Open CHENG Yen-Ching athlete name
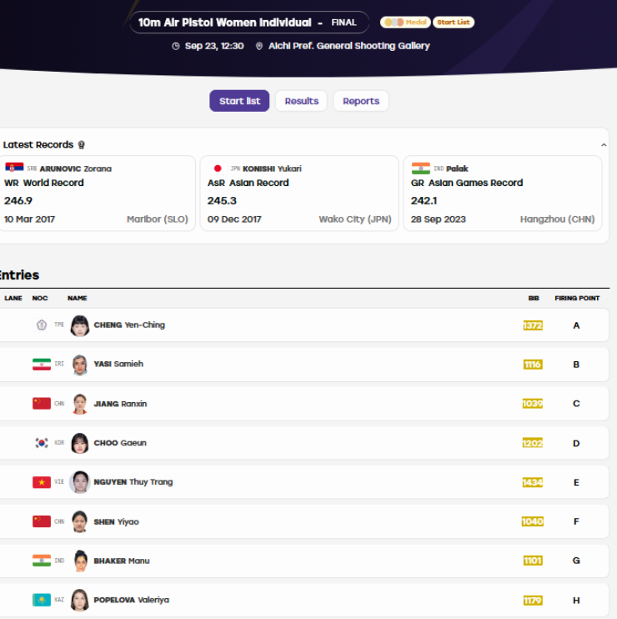The height and width of the screenshot is (619, 617). coord(129,325)
